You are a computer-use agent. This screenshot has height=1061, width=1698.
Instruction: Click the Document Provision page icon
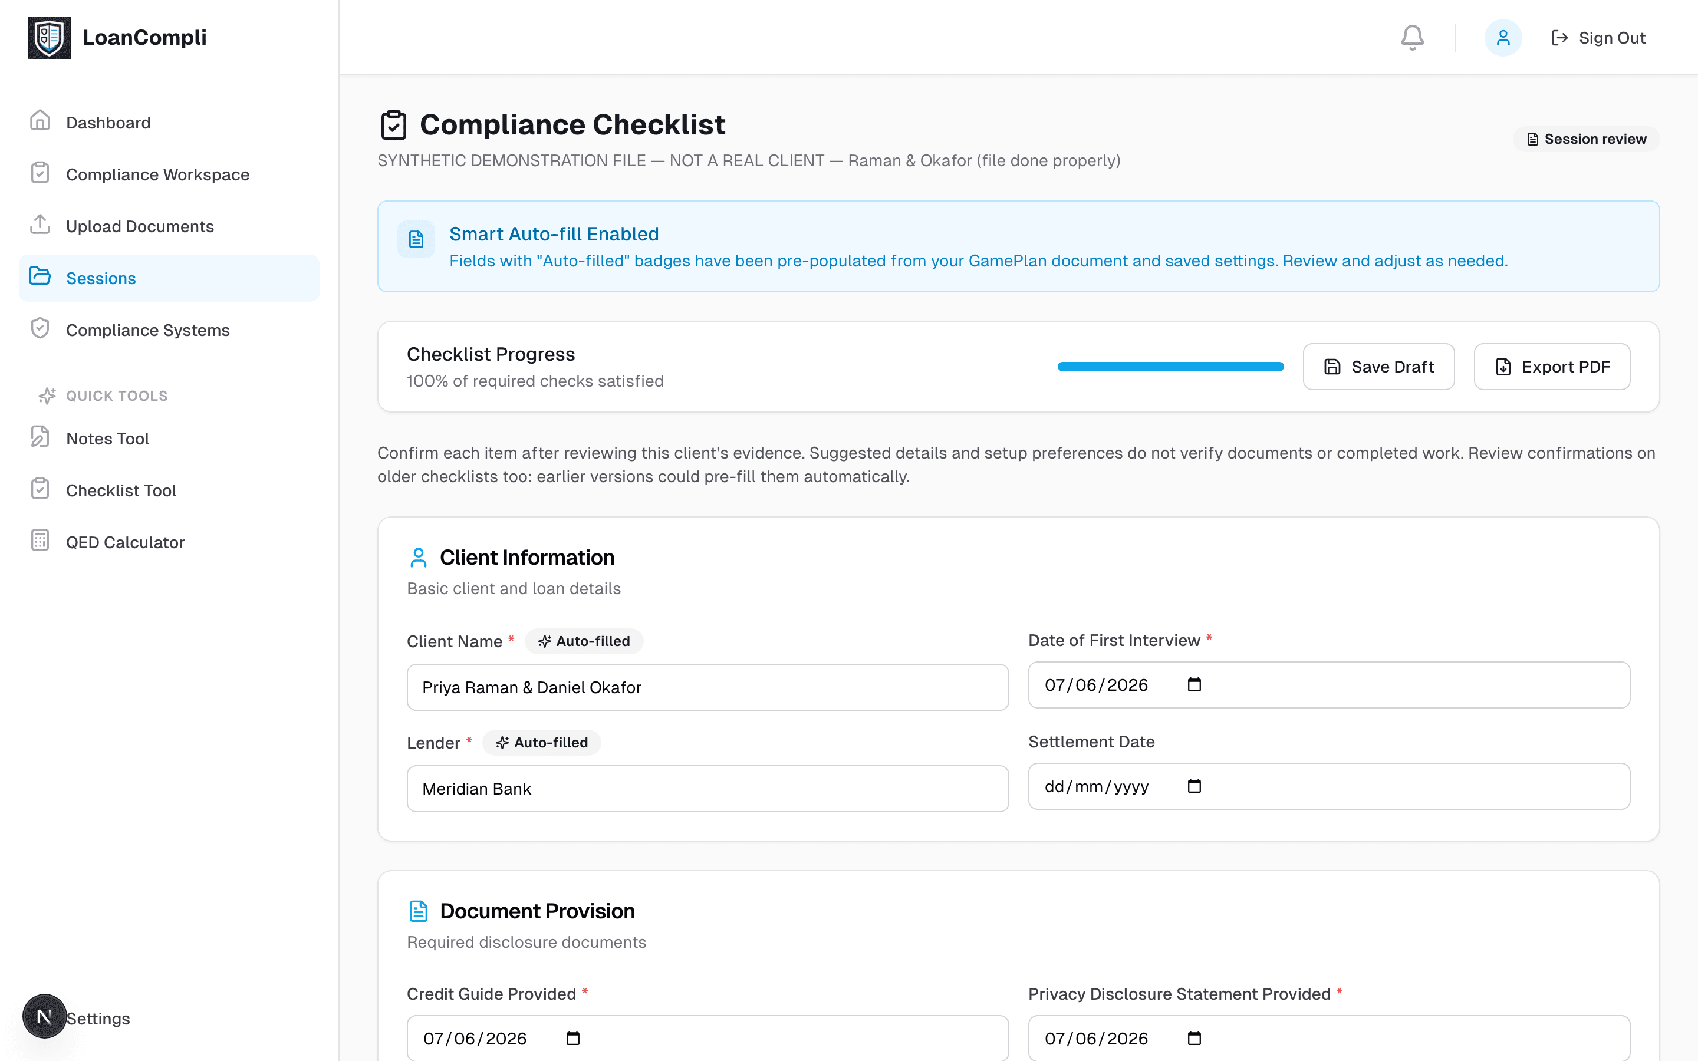point(418,911)
